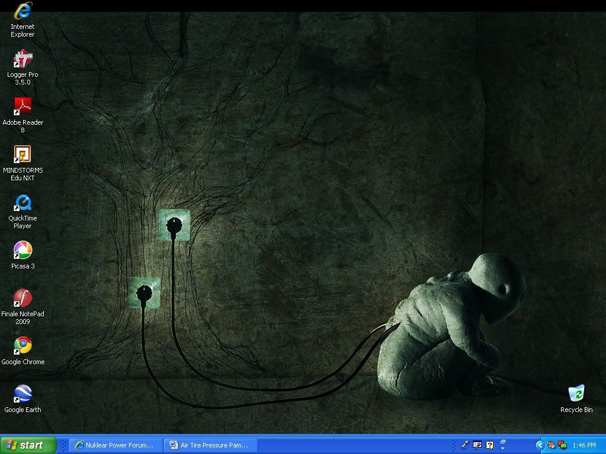Click the blocked-status tray icon
The height and width of the screenshot is (454, 606).
point(552,445)
